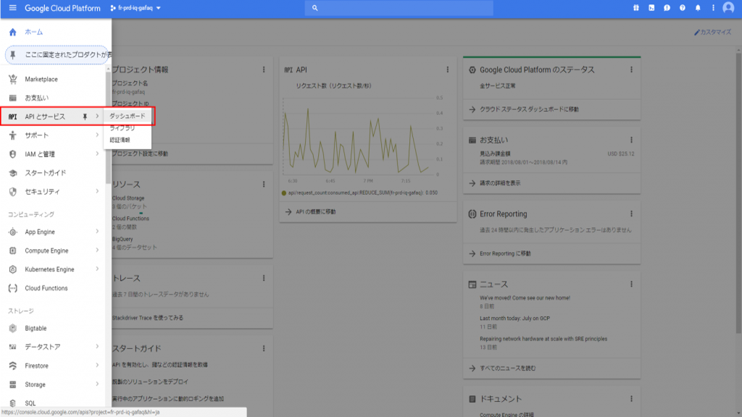Open Cloud Functions from the sidebar

[x=46, y=288]
